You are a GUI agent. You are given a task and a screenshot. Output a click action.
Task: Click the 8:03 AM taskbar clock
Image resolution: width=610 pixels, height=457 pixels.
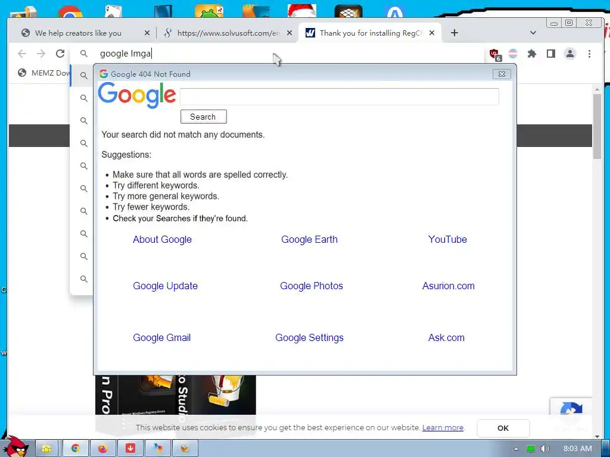click(x=578, y=449)
